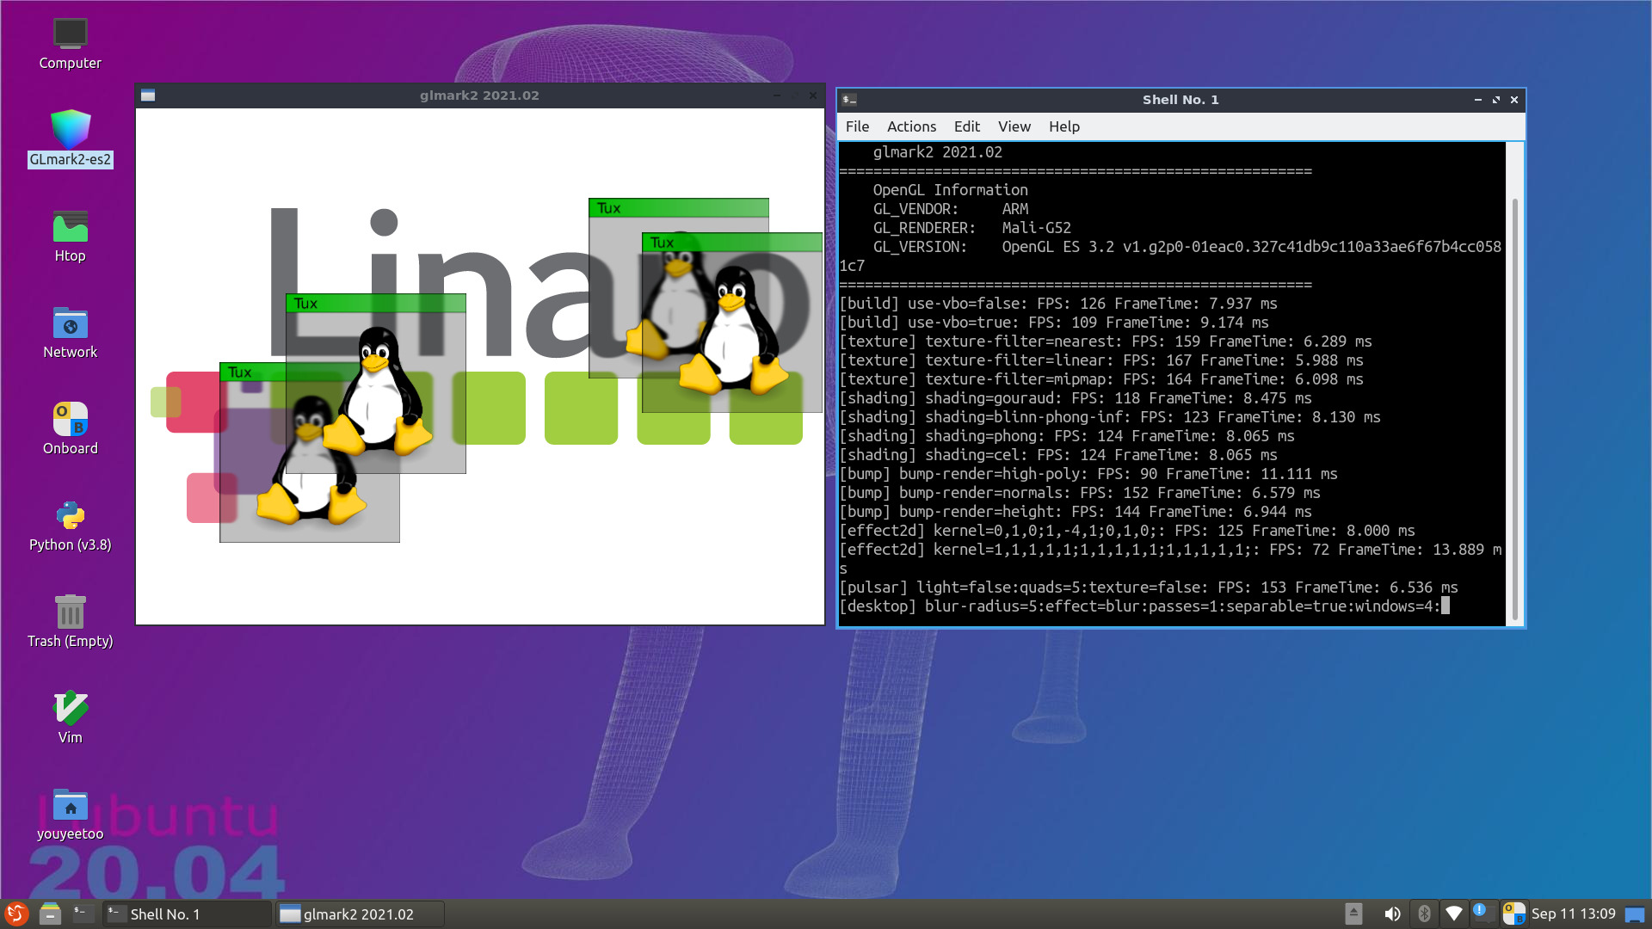Click the glmark2 window title bar icon
Screen dimensions: 1652x929
[148, 95]
